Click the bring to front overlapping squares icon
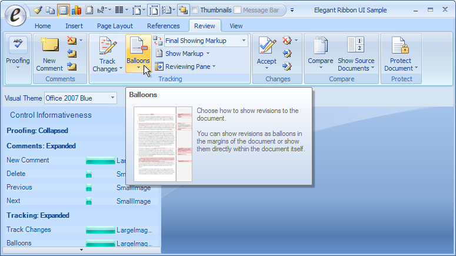Viewport: 456px width, 256px height. coord(183,10)
